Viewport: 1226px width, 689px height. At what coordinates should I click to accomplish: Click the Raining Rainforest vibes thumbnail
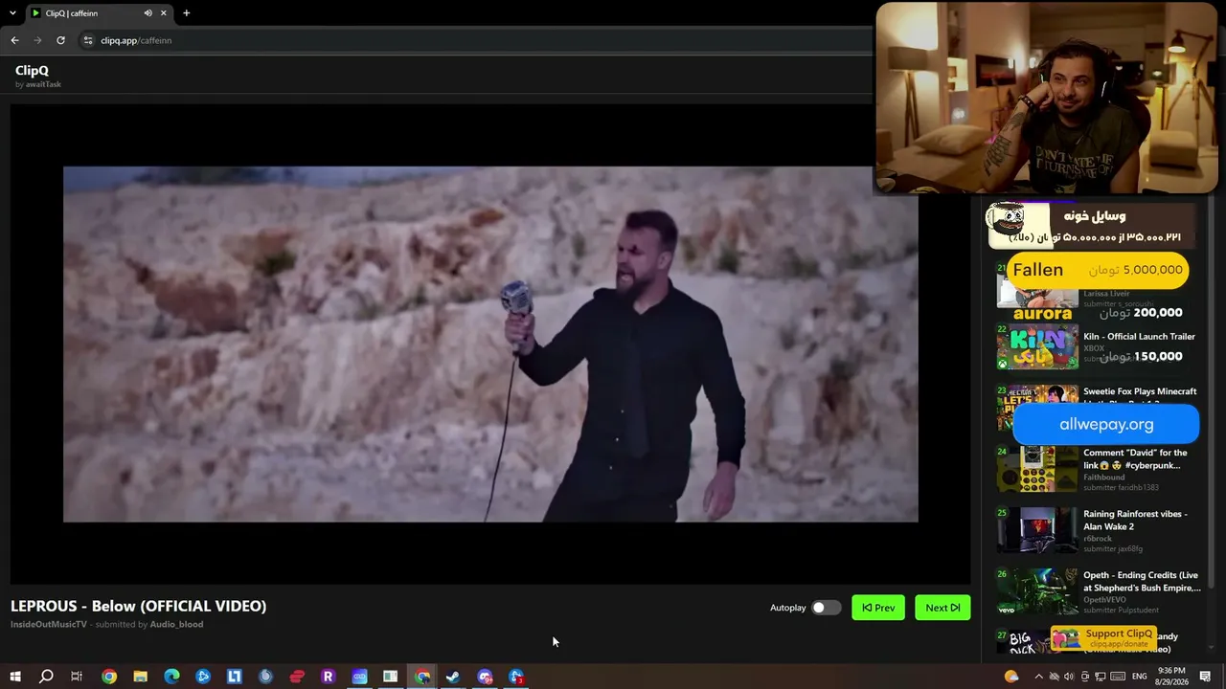pyautogui.click(x=1037, y=530)
